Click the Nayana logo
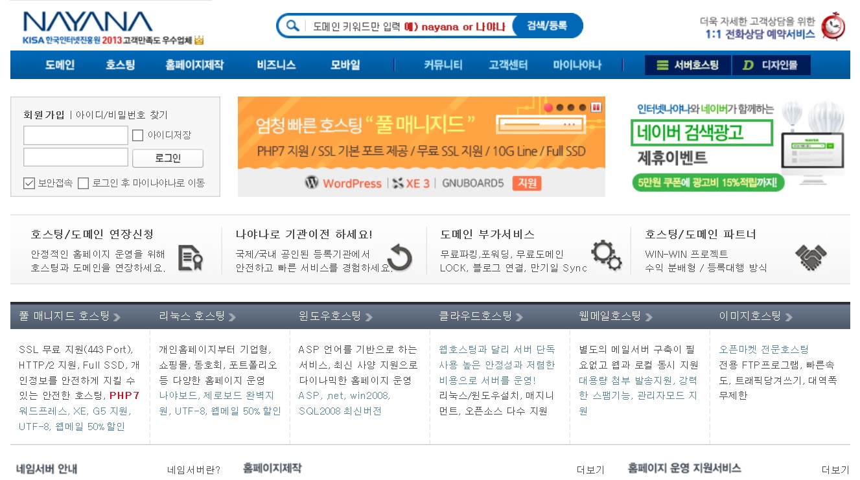The width and height of the screenshot is (860, 480). coord(87,21)
